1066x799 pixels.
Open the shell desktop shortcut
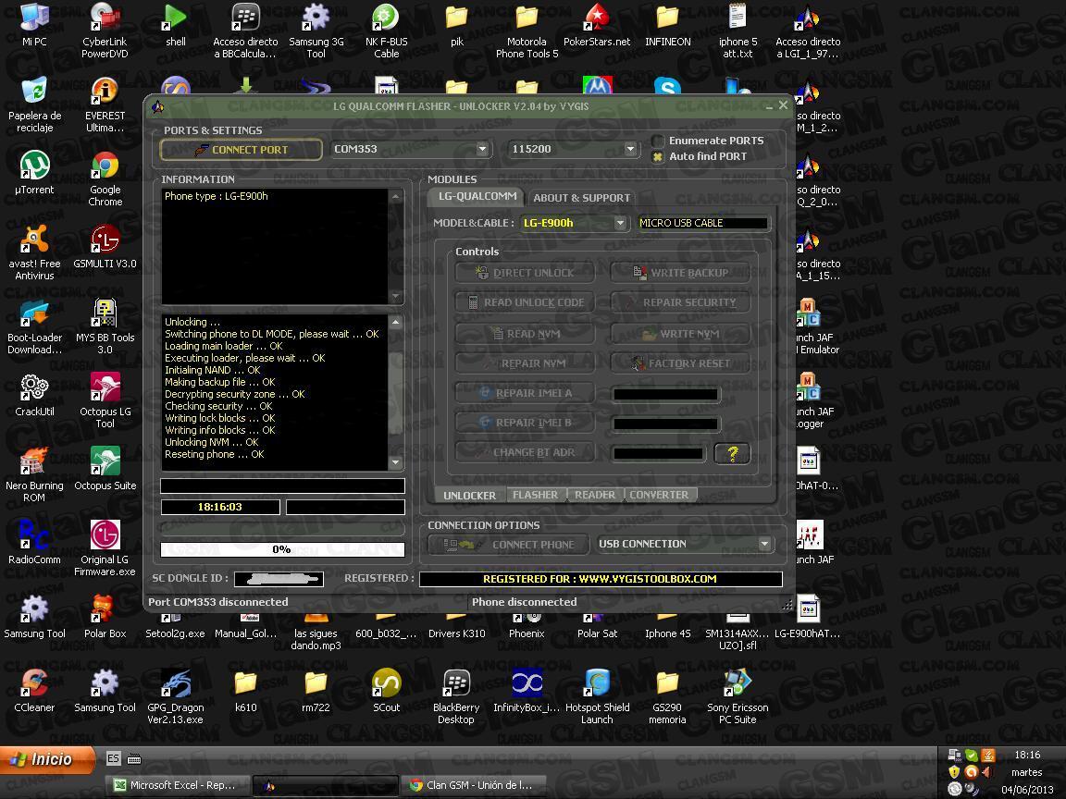coord(176,26)
